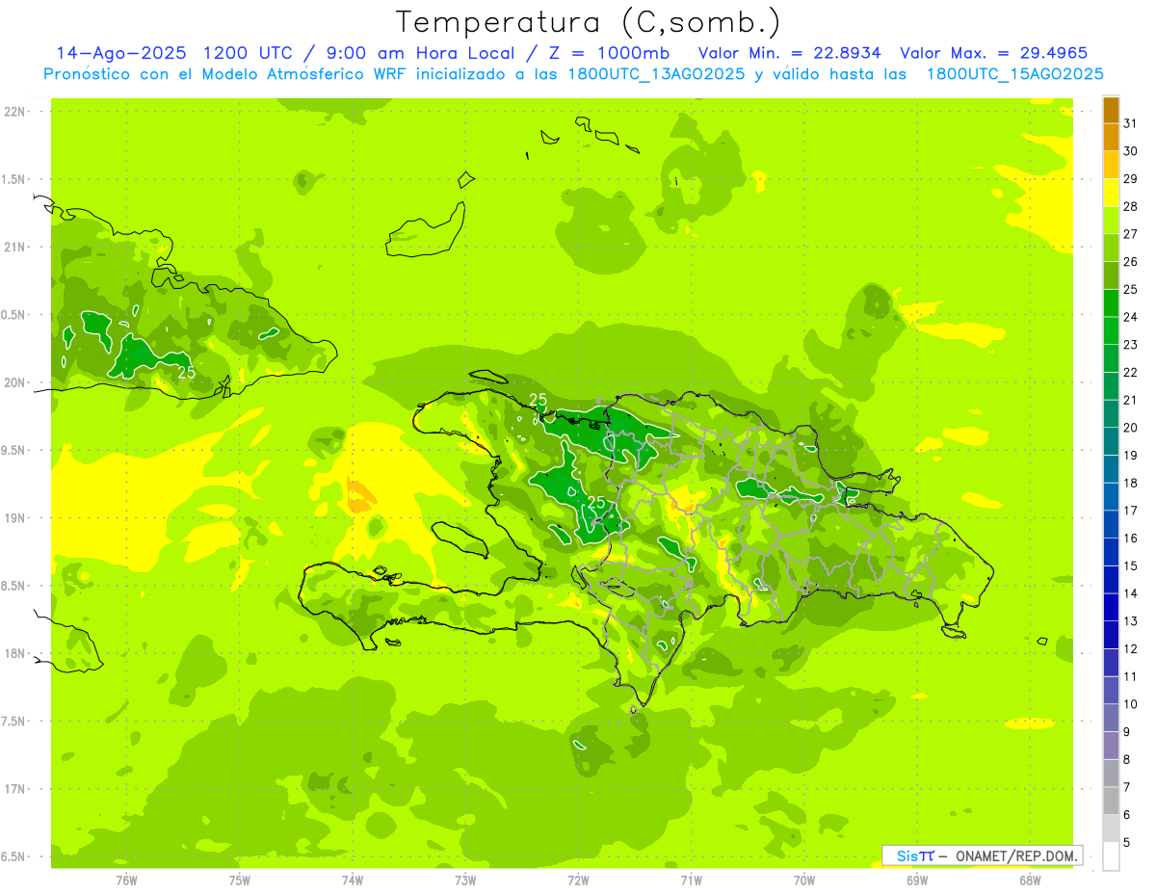
Task: Click the "69W" longitude axis label
Action: (x=917, y=880)
